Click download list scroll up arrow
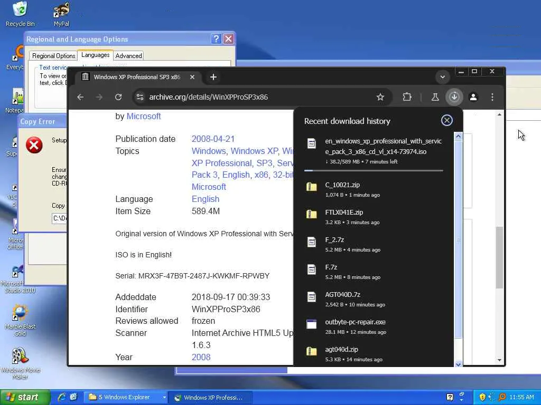This screenshot has width=541, height=405. pos(458,137)
